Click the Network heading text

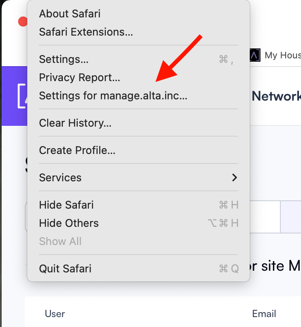276,96
